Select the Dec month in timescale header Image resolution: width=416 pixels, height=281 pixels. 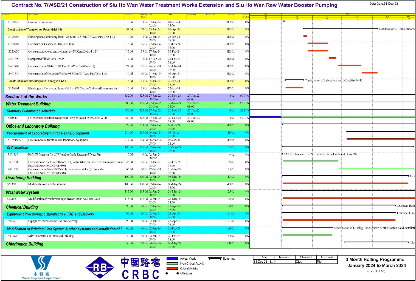(266, 17)
